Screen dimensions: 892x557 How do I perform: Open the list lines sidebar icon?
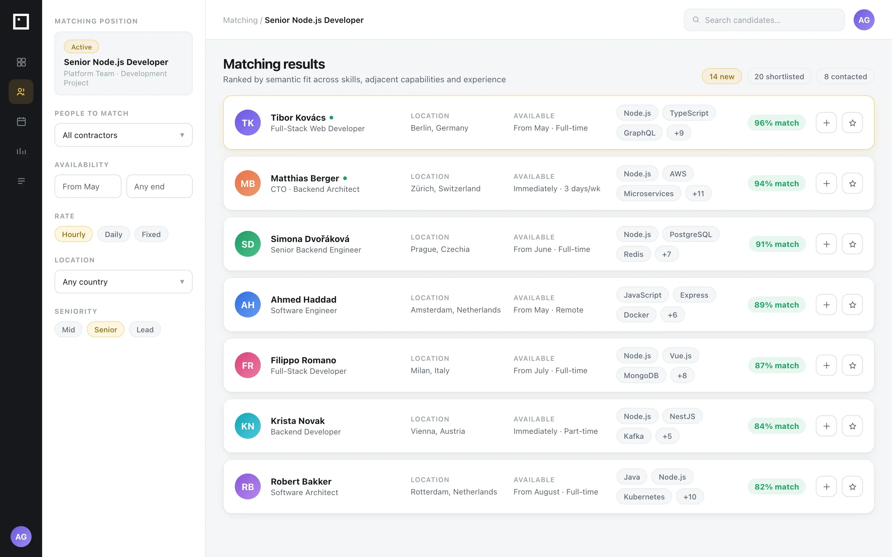(21, 181)
